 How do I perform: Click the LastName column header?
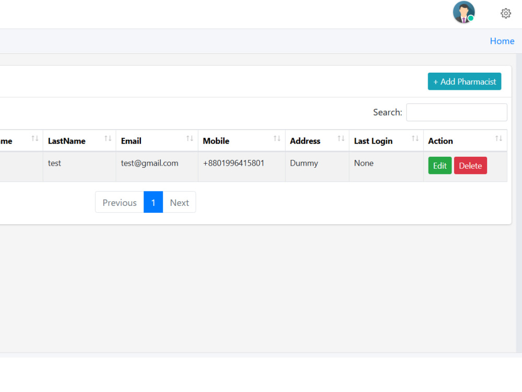[x=79, y=141]
